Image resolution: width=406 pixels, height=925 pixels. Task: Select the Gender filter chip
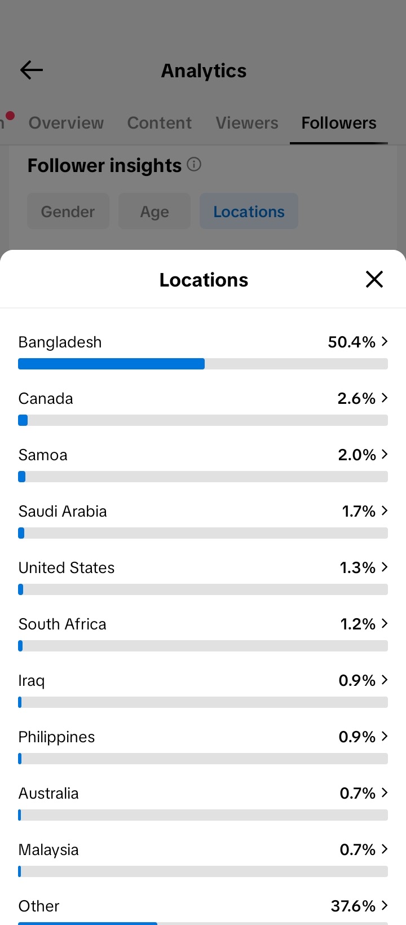pyautogui.click(x=68, y=212)
